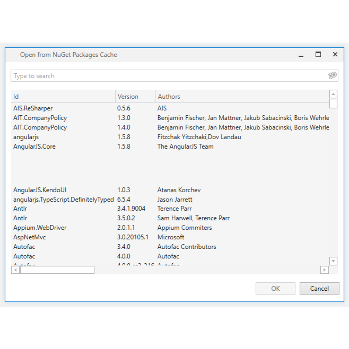Select the AngularJS.KendoUI package row
This screenshot has height=349, width=349.
point(170,190)
